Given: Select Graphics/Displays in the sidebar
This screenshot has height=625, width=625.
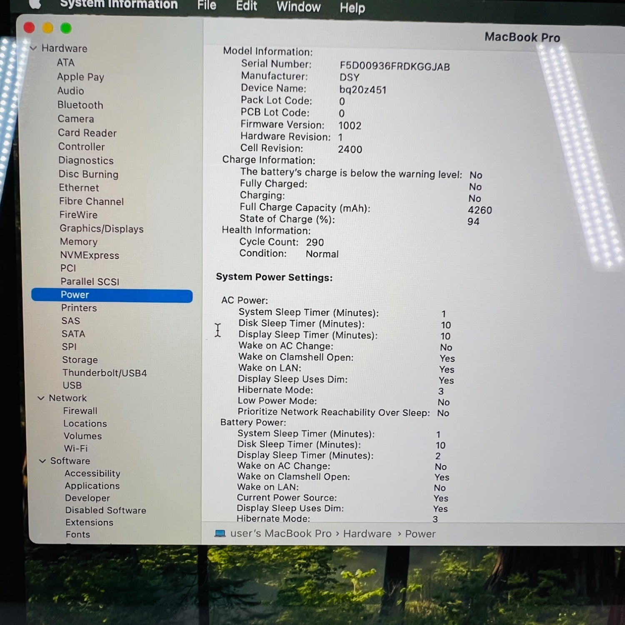Looking at the screenshot, I should tap(102, 229).
